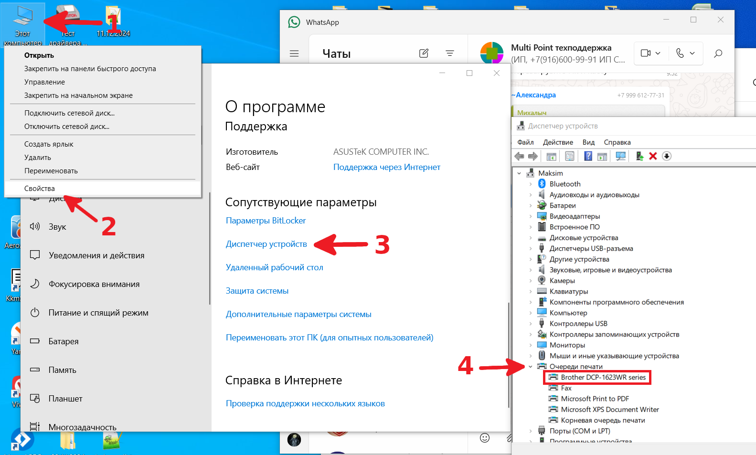Scan for hardware changes using the monitor magnifier icon
The width and height of the screenshot is (756, 455).
pyautogui.click(x=621, y=156)
